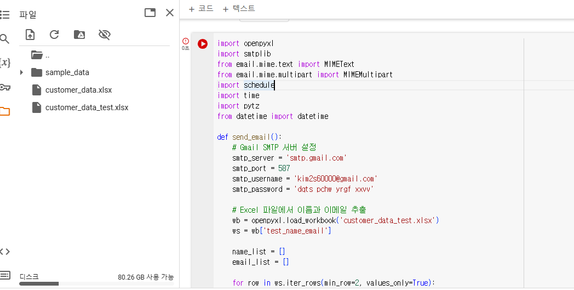
Task: Click the load_workbook code line
Action: pyautogui.click(x=335, y=221)
